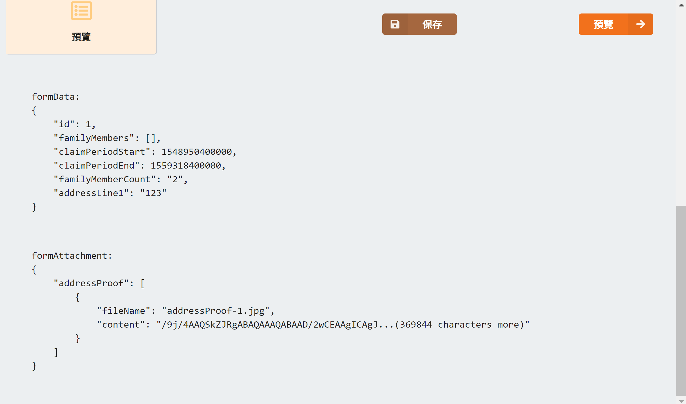Click the claimPeriodEnd value line
The height and width of the screenshot is (404, 686).
[140, 165]
